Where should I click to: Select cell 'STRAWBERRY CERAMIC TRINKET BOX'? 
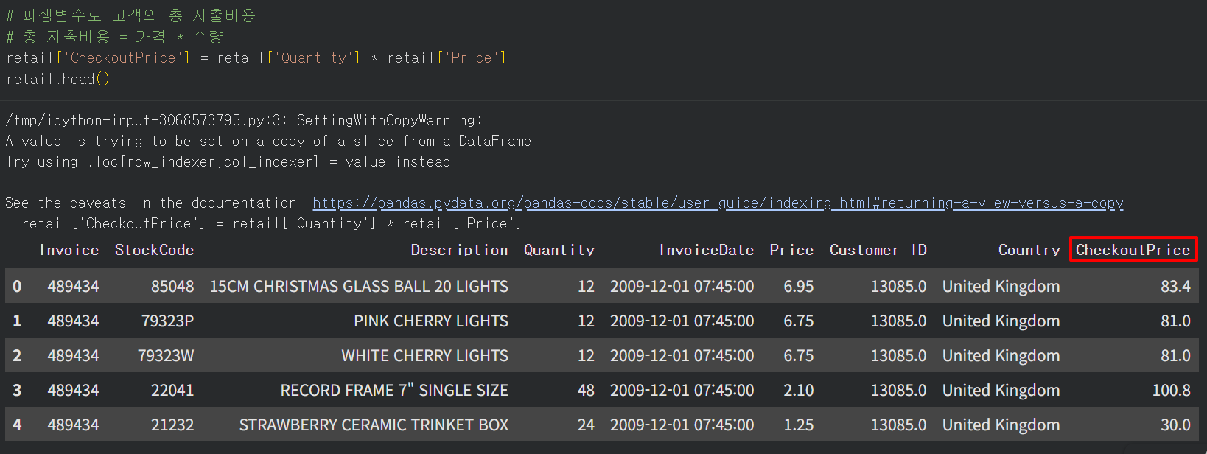(x=374, y=425)
